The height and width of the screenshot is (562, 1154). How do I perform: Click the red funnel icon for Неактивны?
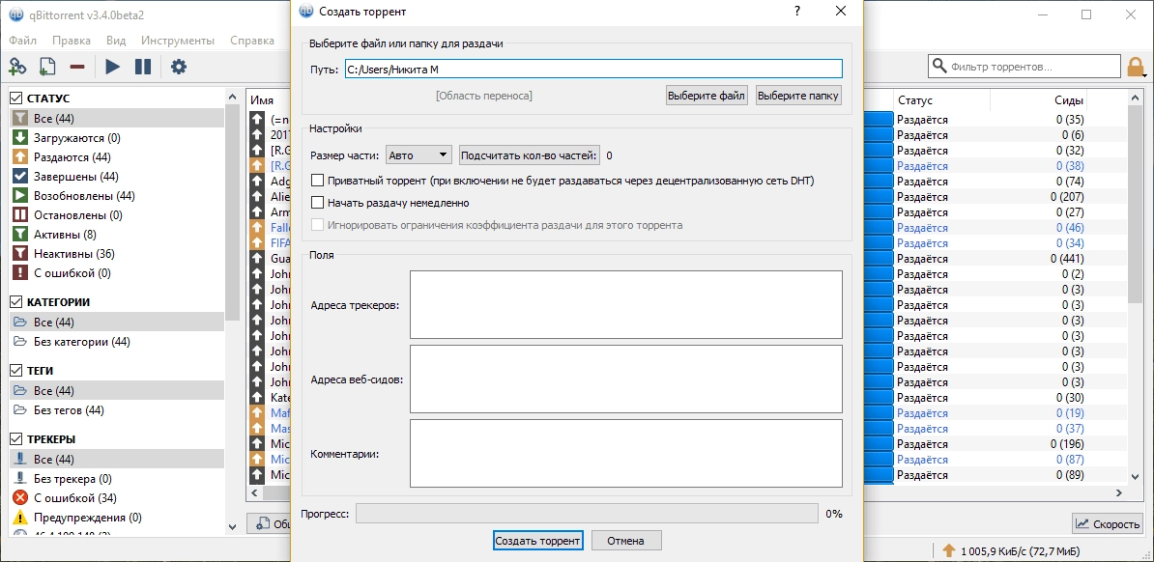[20, 254]
